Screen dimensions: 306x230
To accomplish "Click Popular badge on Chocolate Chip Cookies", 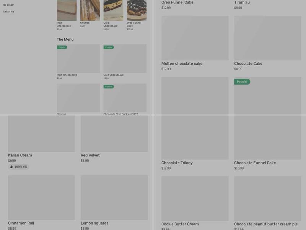I will coord(109,87).
